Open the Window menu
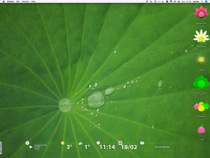The width and height of the screenshot is (210, 158). (x=25, y=2)
